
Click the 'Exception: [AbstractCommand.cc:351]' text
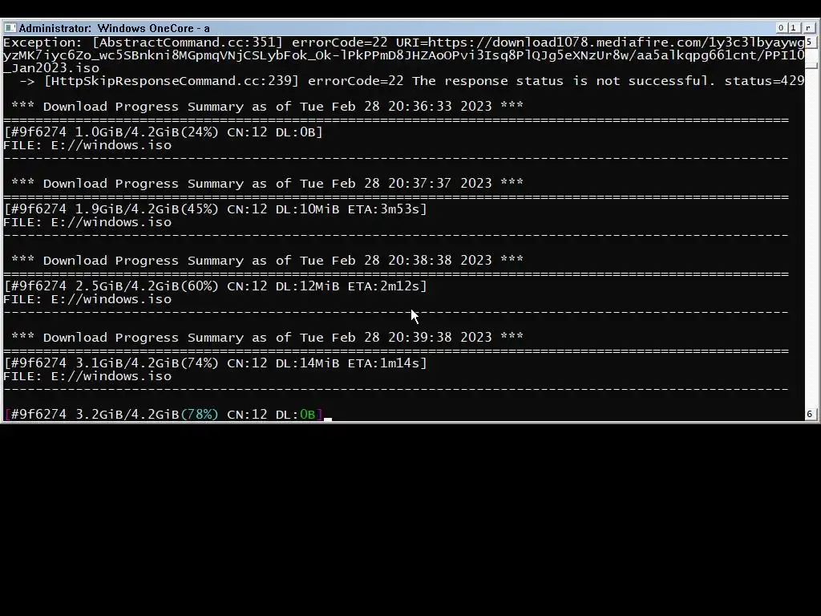[143, 43]
